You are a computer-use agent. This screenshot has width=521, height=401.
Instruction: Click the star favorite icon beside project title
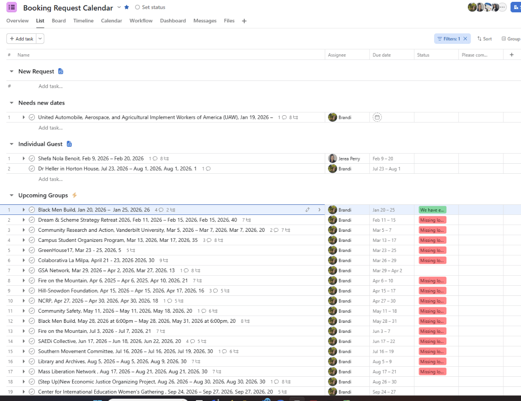coord(127,7)
